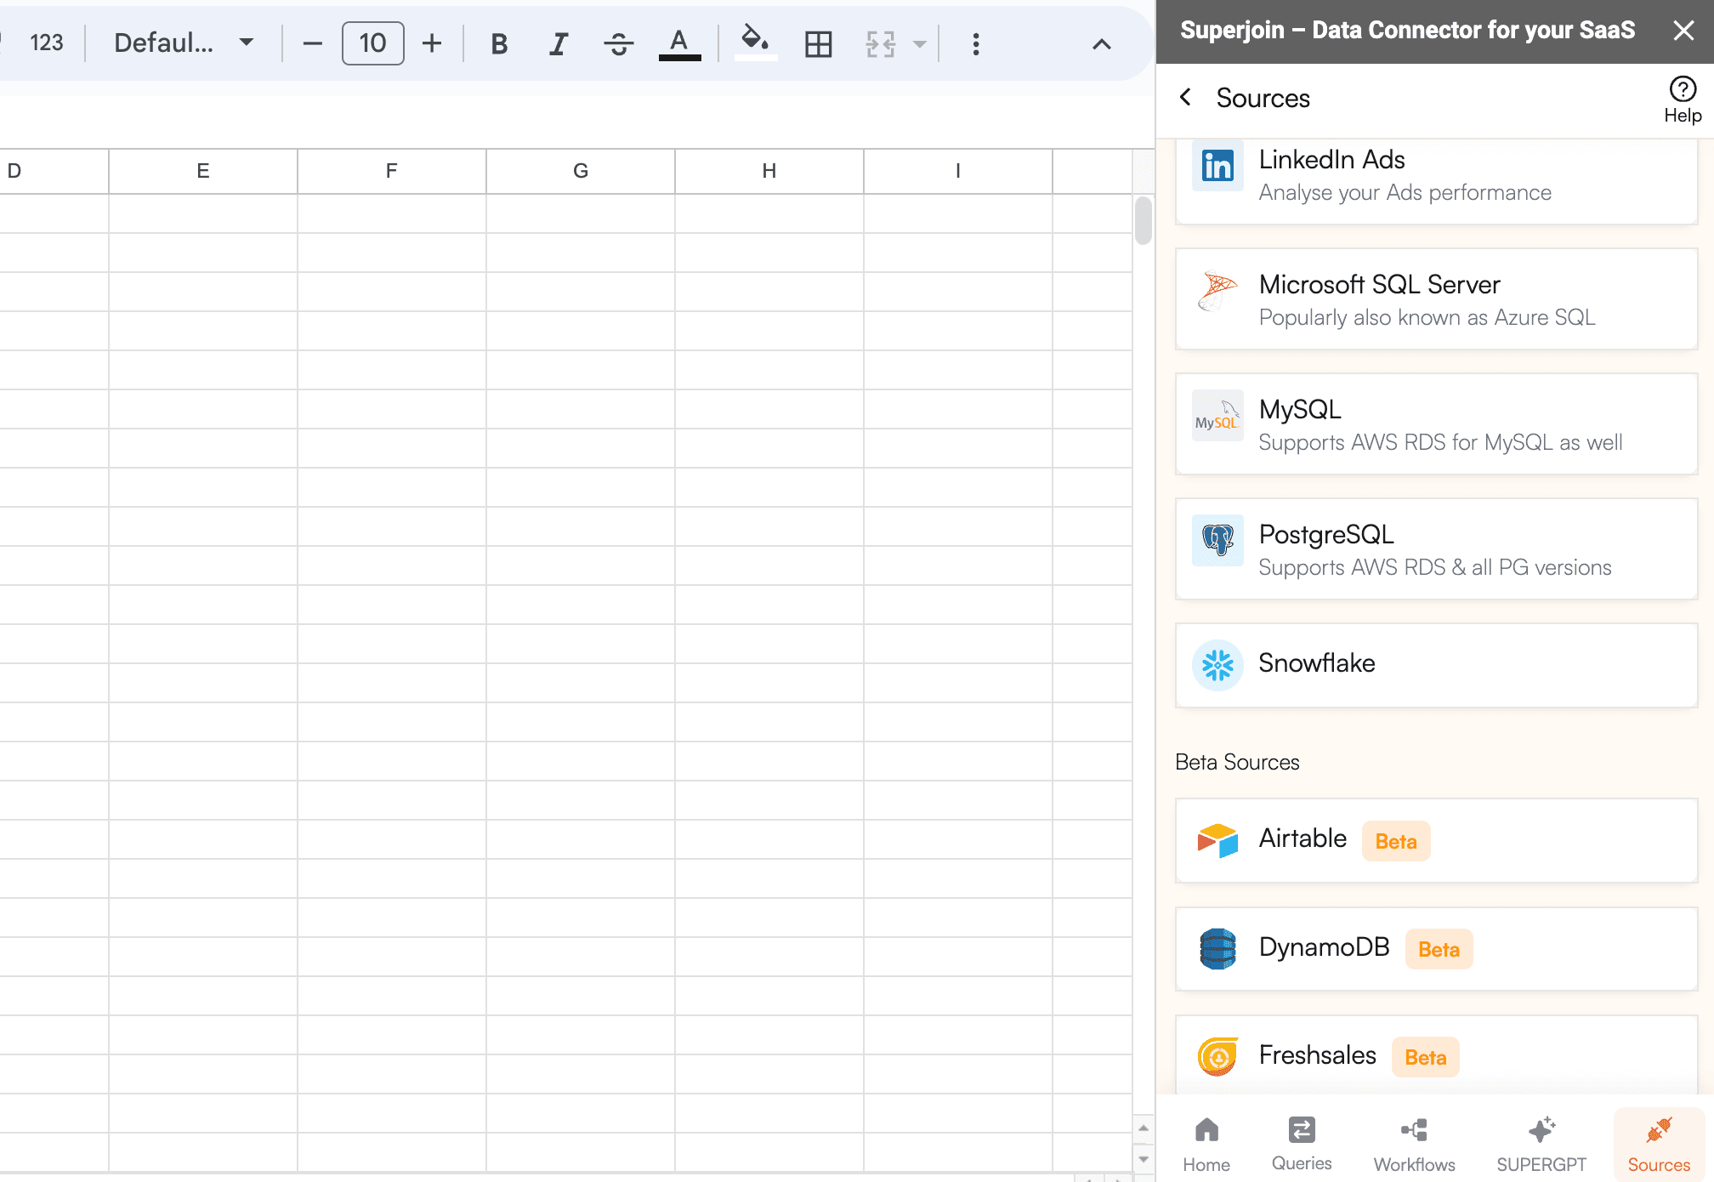Open Superjoin Help
1714x1182 pixels.
1683,99
